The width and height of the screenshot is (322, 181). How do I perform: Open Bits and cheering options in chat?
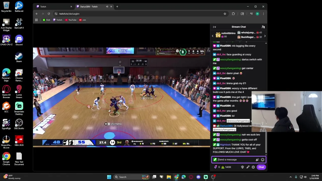(x=257, y=160)
